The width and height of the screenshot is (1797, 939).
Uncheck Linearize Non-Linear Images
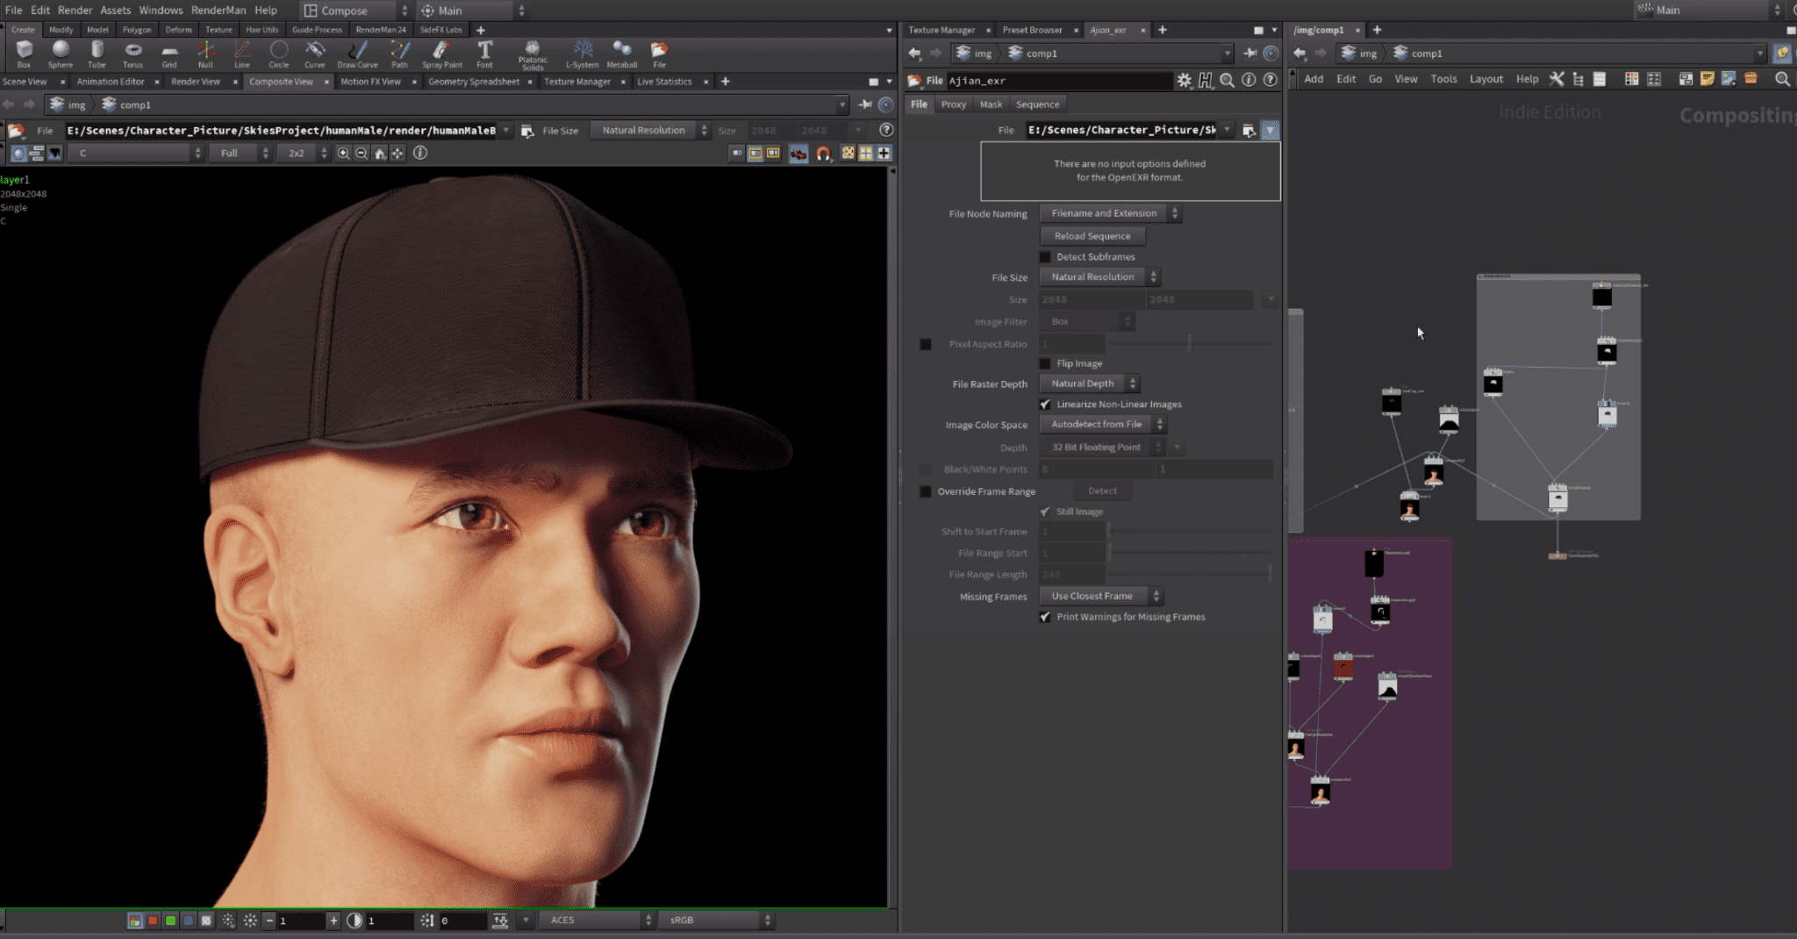pyautogui.click(x=1045, y=405)
